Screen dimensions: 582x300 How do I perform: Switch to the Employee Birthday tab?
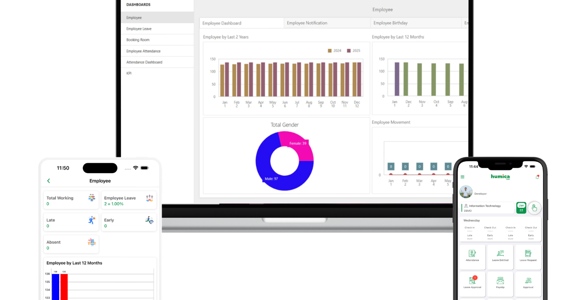click(416, 23)
